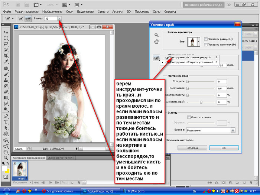
Task: Click the 'Отмена' button
Action: click(x=192, y=147)
